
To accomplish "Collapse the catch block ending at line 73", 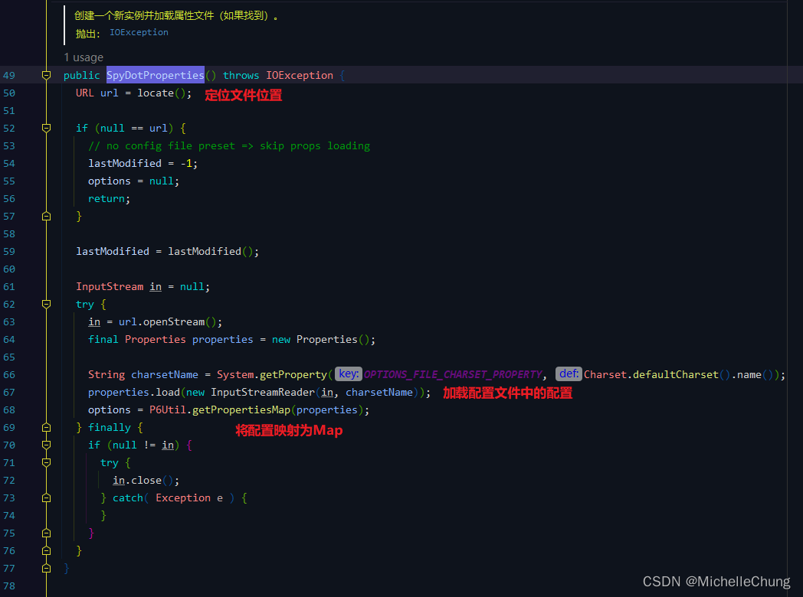I will [x=46, y=497].
